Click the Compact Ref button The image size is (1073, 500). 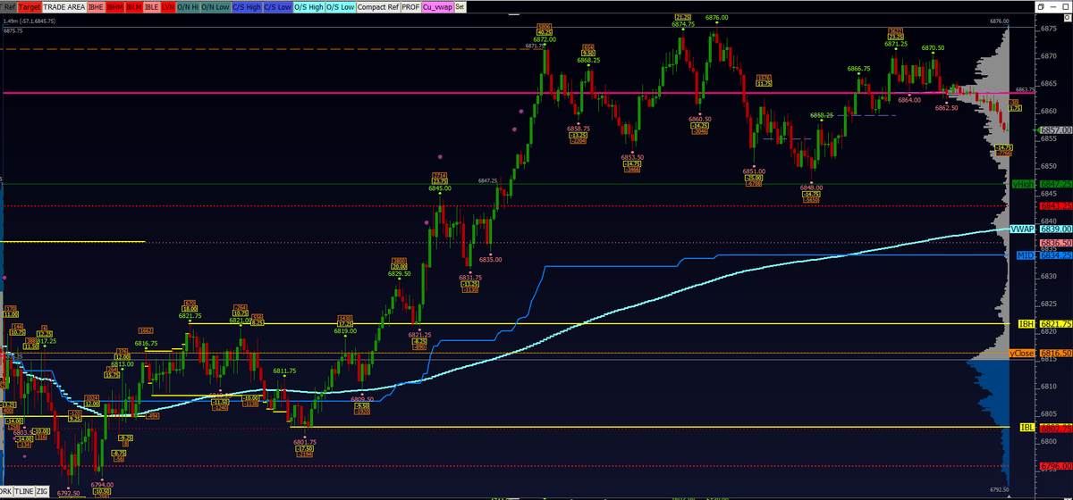coord(376,6)
